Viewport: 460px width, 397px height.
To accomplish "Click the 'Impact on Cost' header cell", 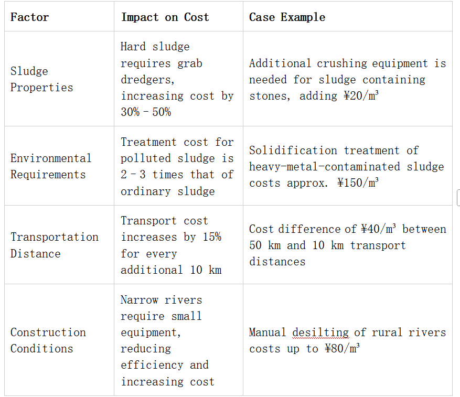I will pos(178,17).
